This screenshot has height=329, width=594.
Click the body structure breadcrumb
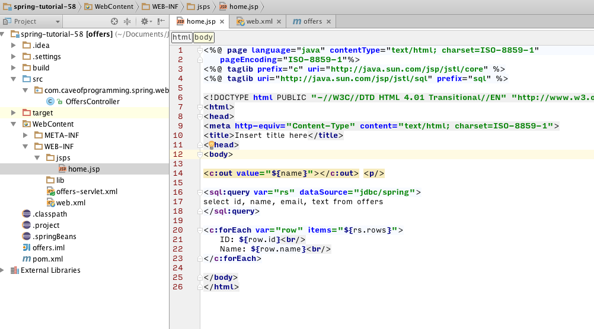click(x=204, y=37)
